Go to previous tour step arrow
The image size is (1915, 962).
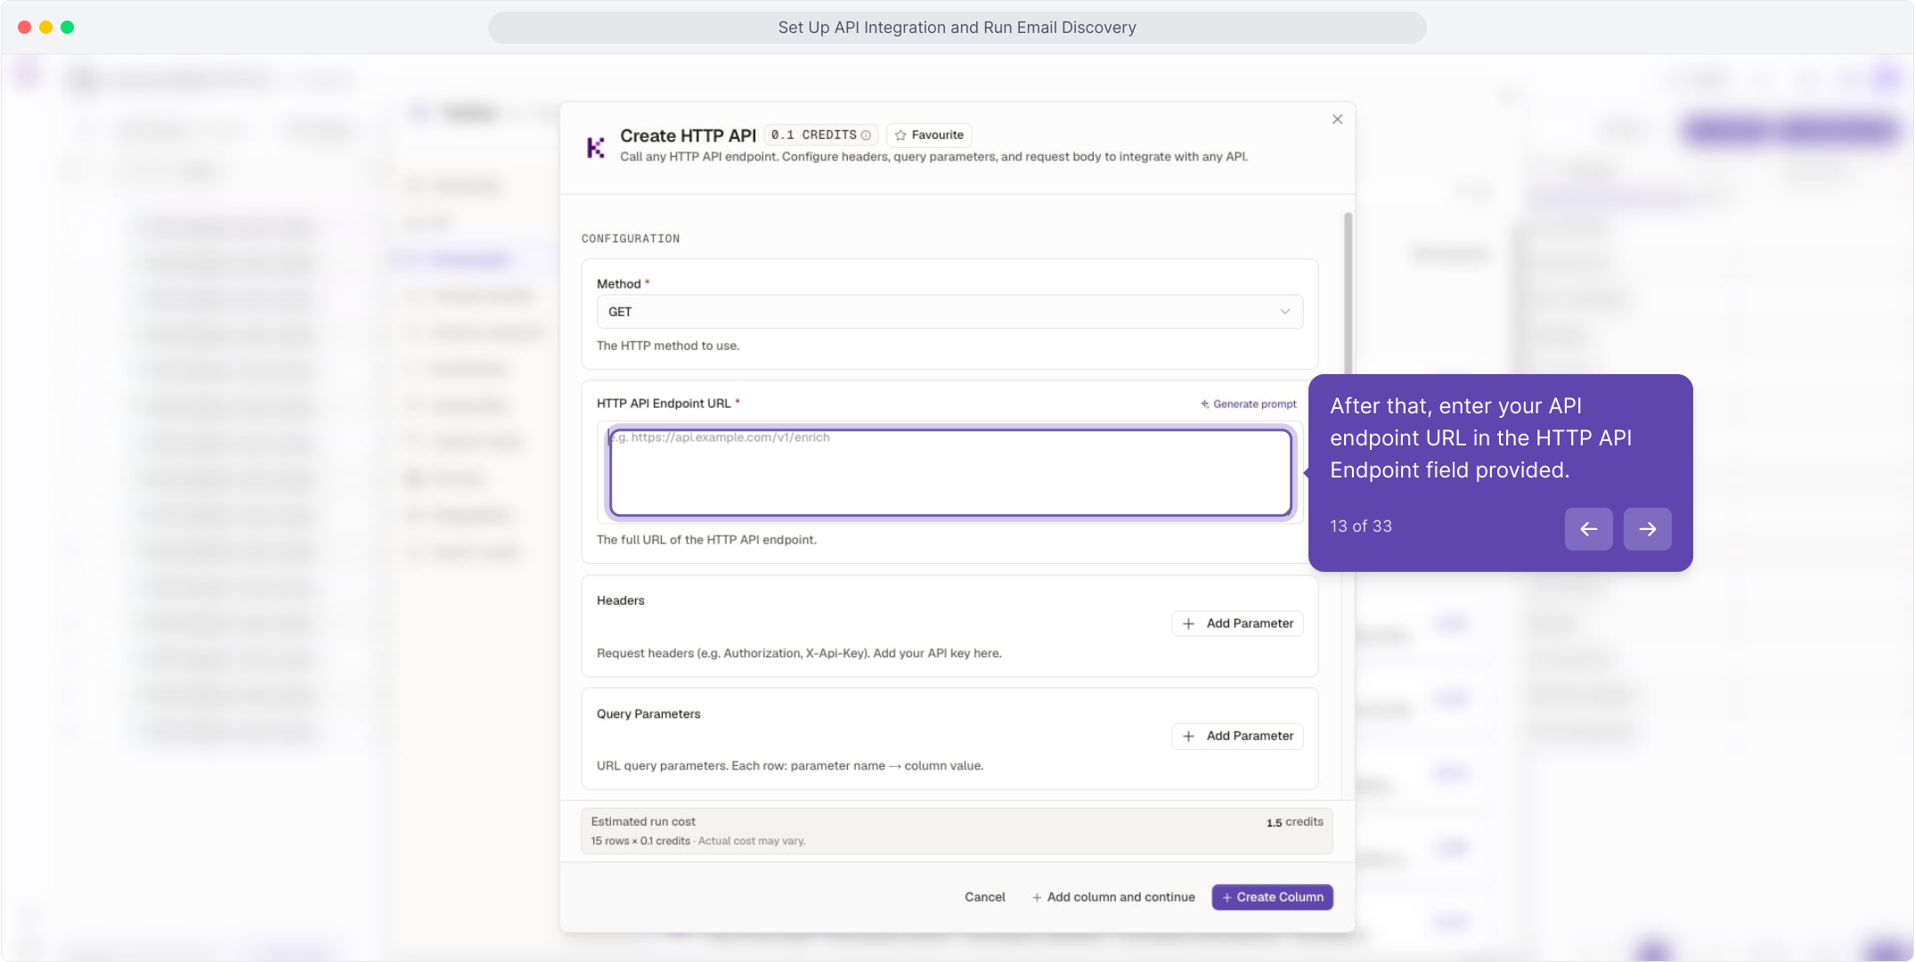(1588, 529)
